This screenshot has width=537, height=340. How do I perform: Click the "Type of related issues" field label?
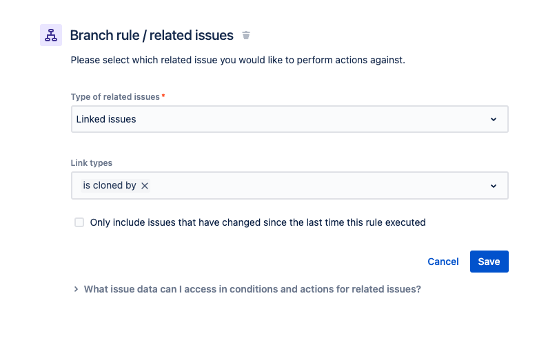[x=115, y=97]
